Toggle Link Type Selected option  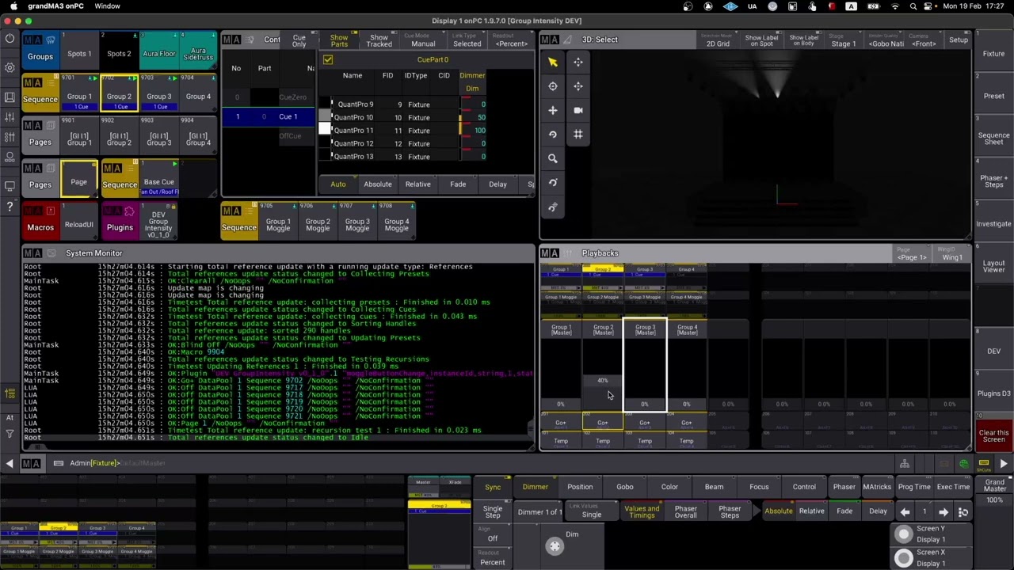tap(467, 40)
